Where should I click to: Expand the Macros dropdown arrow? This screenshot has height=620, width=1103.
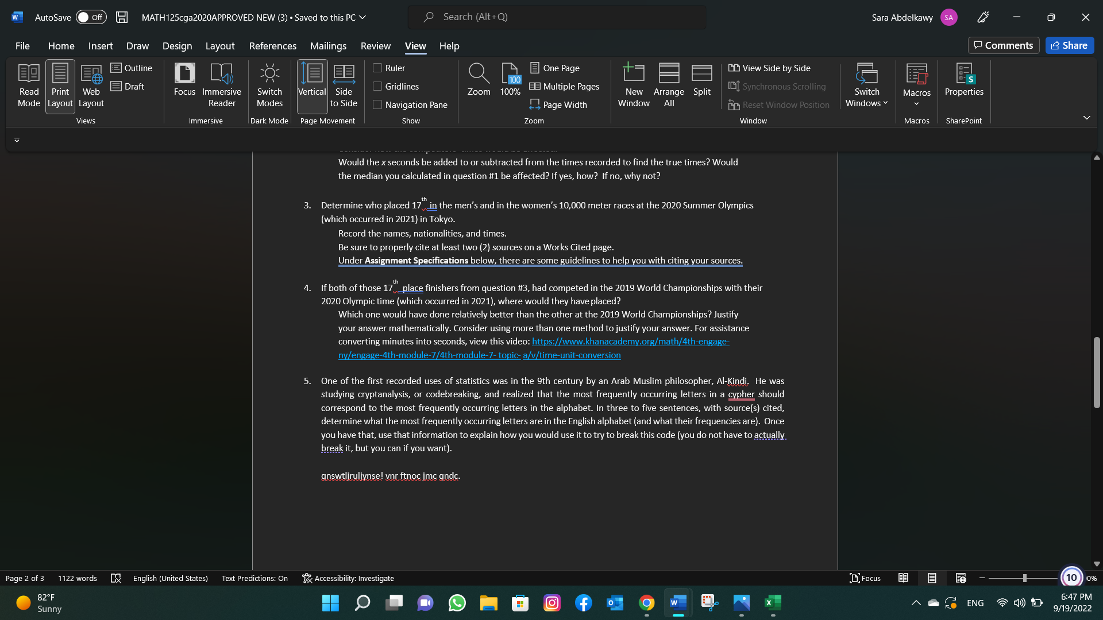coord(917,103)
